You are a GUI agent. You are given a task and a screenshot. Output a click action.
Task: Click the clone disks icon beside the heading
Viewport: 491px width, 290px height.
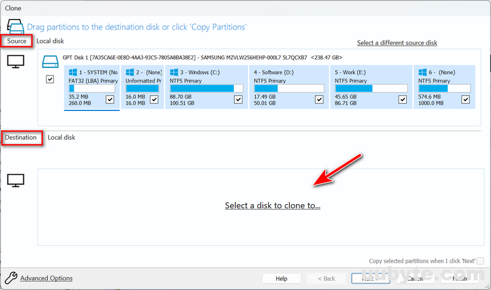click(16, 26)
